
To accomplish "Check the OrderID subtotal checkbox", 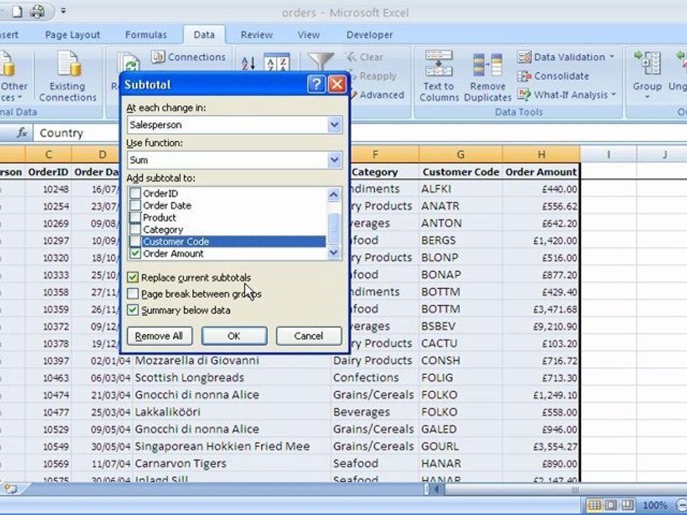I will [135, 193].
